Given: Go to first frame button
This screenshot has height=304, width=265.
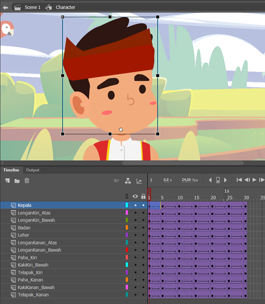Looking at the screenshot, I should (239, 180).
